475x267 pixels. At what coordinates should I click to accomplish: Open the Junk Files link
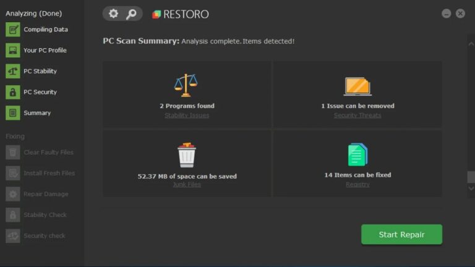187,184
